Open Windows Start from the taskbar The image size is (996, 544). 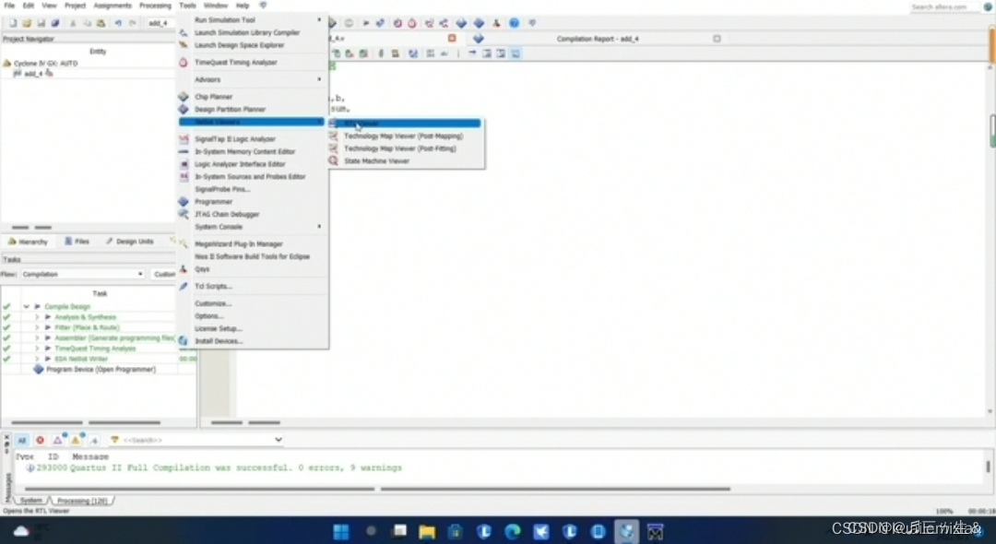point(341,531)
